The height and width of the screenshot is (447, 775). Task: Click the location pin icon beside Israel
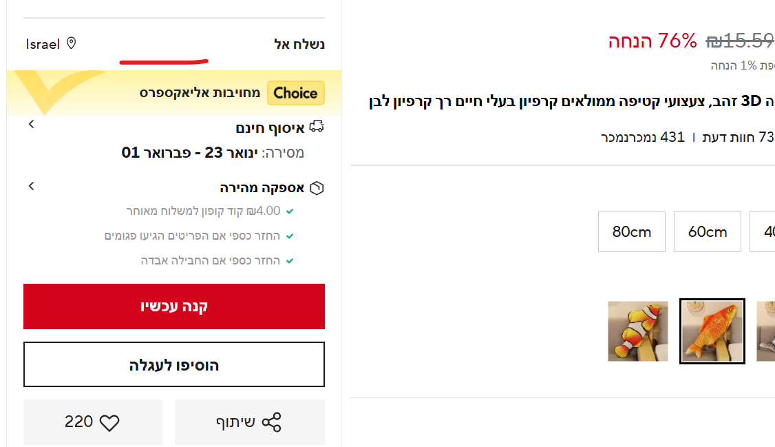tap(71, 43)
